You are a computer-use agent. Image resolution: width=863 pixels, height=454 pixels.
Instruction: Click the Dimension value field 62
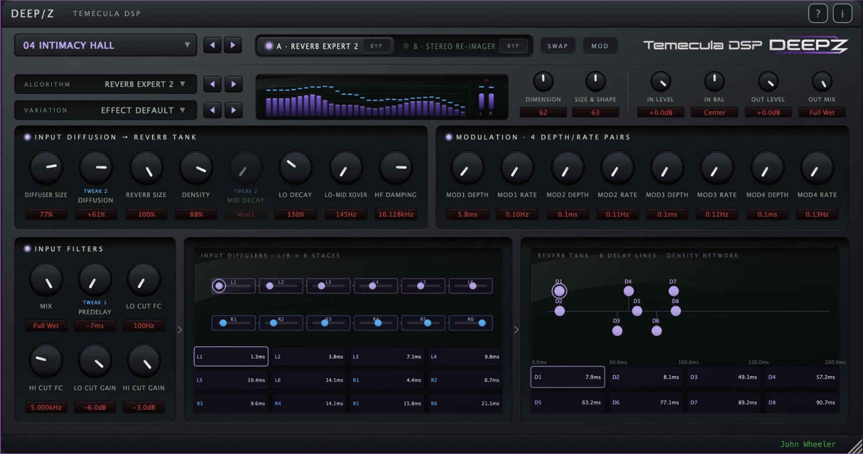click(x=543, y=113)
